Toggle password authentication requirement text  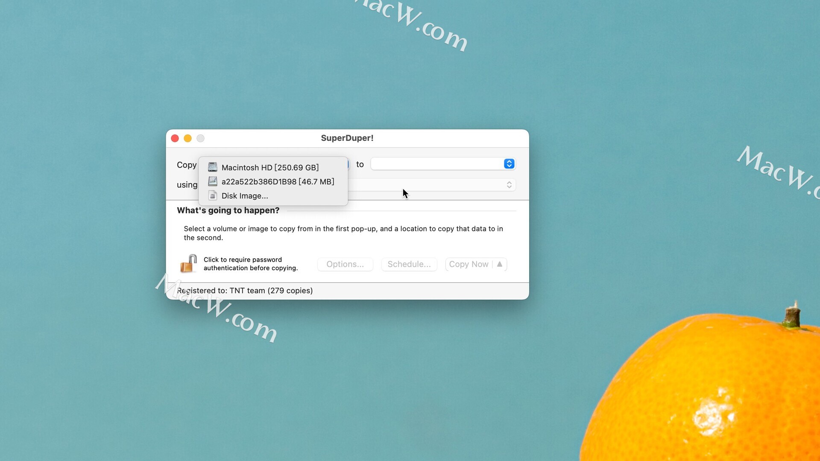click(x=250, y=264)
